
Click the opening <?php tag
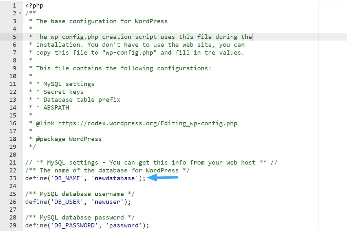point(34,6)
